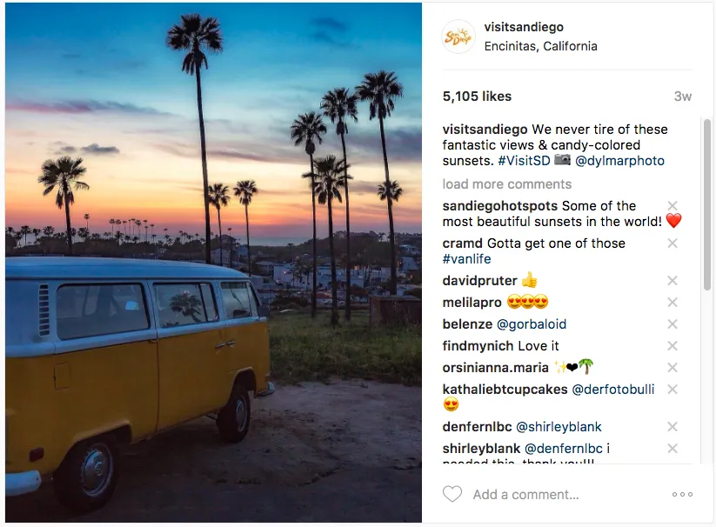Click the comments scrollbar
The height and width of the screenshot is (527, 716).
(x=706, y=204)
